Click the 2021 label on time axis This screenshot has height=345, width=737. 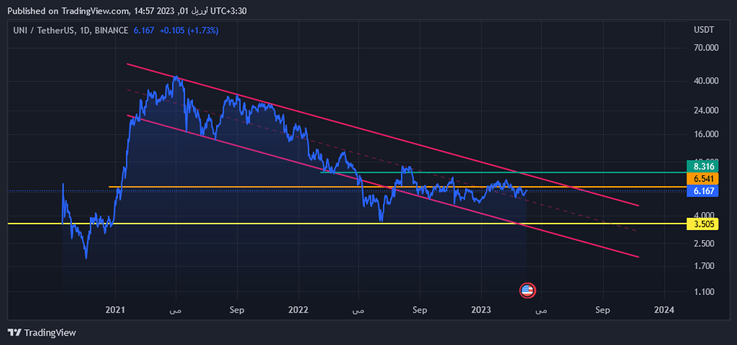115,310
